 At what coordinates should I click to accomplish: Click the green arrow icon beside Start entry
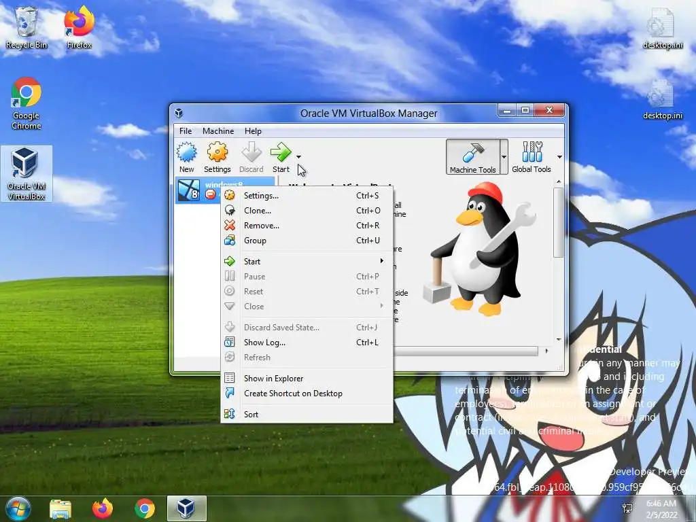coord(230,262)
